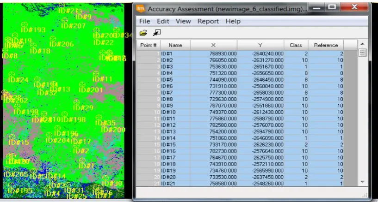Image resolution: width=378 pixels, height=202 pixels.
Task: Click point marker ID#201 in the viewer
Action: pos(82,84)
